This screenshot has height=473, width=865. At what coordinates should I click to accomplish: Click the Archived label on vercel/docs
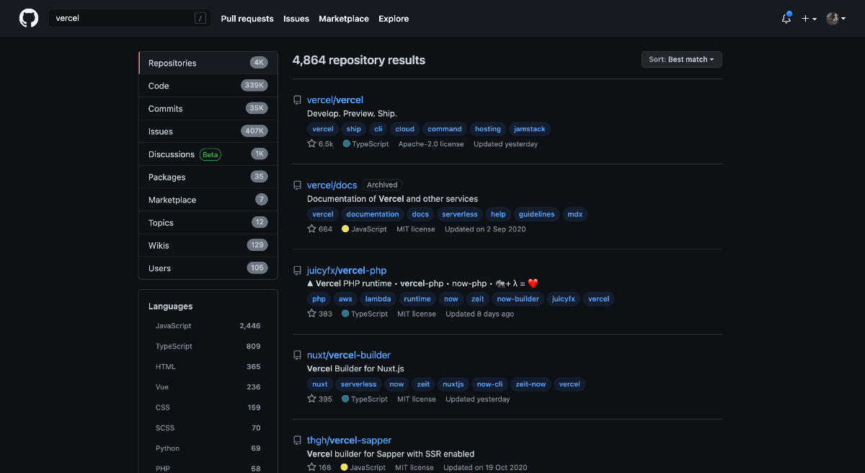(x=382, y=185)
